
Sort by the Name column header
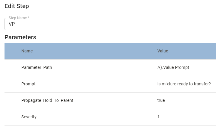(x=27, y=51)
